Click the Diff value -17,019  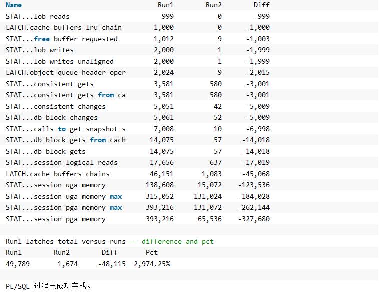(x=256, y=163)
